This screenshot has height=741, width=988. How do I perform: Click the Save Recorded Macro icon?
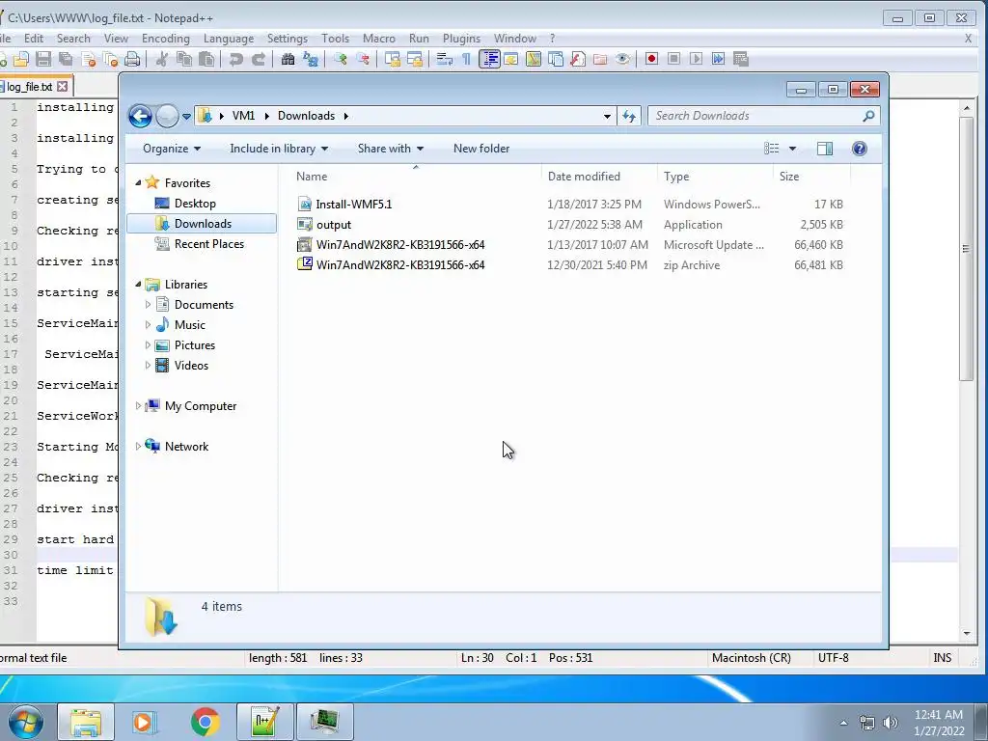click(x=740, y=59)
